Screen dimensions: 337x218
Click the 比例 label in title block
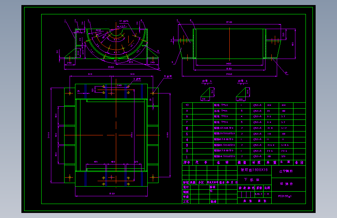[x=267, y=188]
